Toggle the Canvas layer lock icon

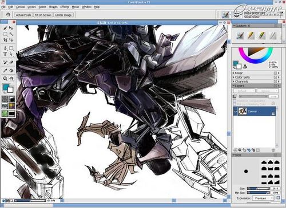[273, 113]
